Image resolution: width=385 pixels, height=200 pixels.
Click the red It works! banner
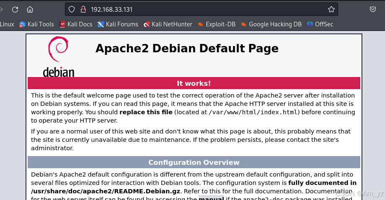coord(194,83)
